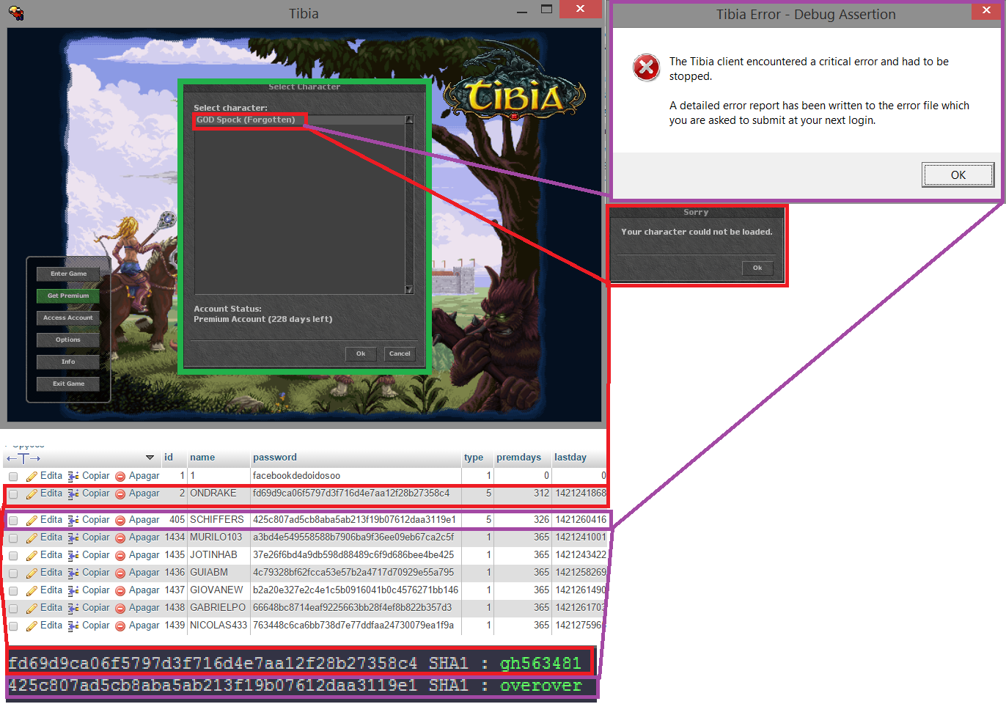Click the Edita pencil icon for row MURILO103

pos(32,538)
